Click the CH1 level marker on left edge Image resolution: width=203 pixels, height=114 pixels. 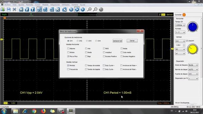(2, 39)
